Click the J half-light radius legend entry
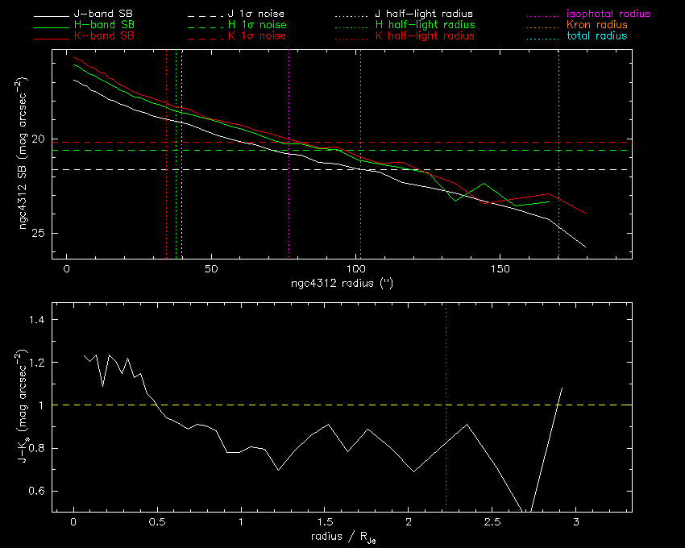685x548 pixels. (424, 15)
